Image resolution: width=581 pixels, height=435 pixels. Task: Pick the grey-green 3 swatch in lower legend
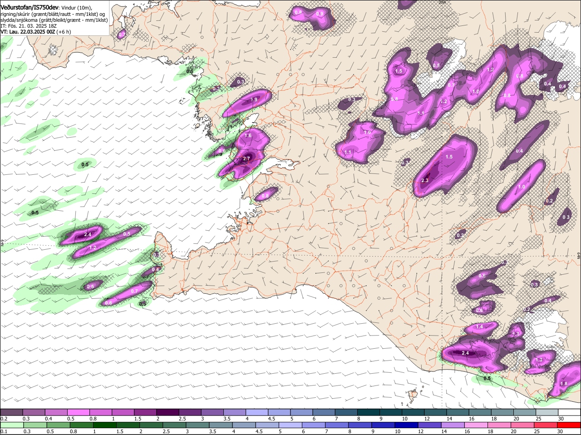tap(197, 425)
